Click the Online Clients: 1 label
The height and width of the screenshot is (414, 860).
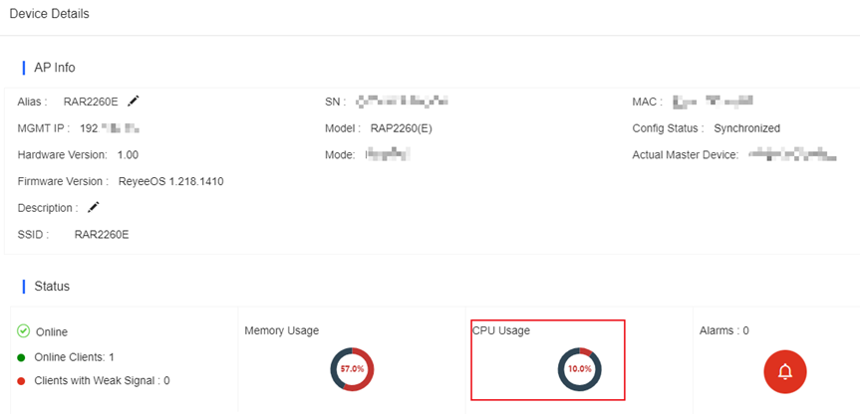pos(74,357)
